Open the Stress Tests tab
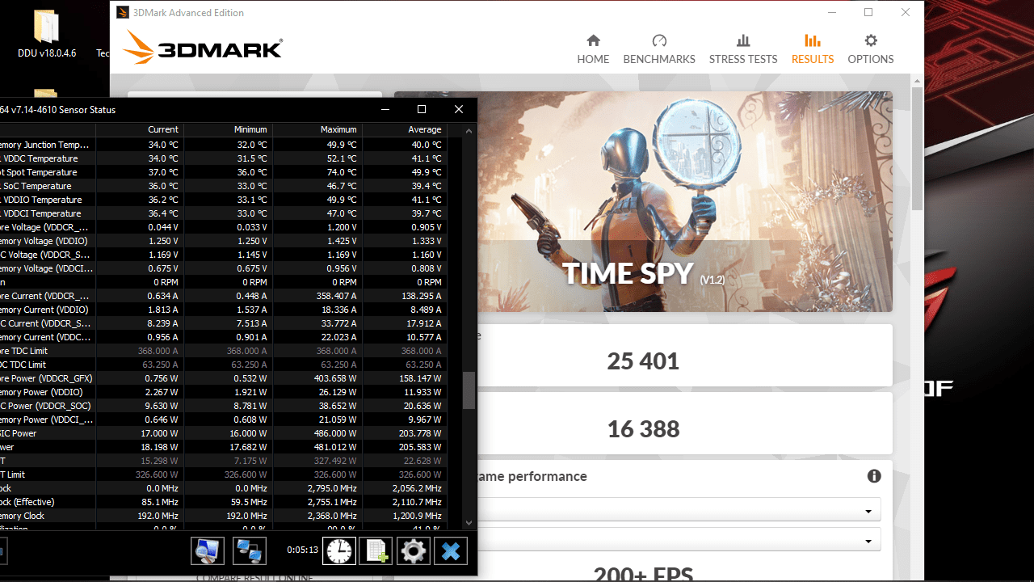The width and height of the screenshot is (1034, 582). click(x=743, y=49)
